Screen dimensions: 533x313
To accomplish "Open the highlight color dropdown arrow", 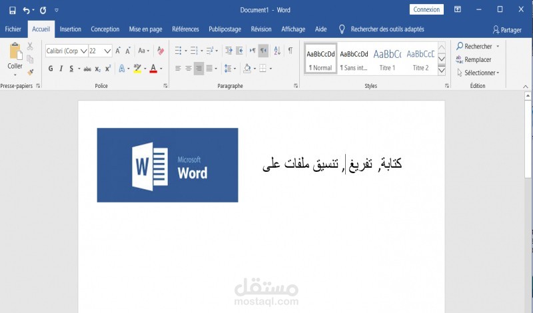I will coord(145,69).
